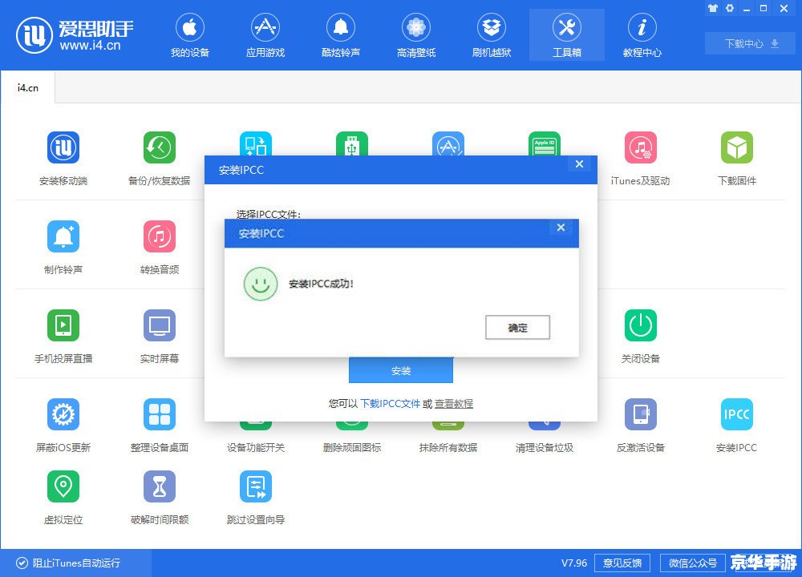Open 刷机越狱 in top navigation
This screenshot has width=802, height=577.
pos(491,35)
